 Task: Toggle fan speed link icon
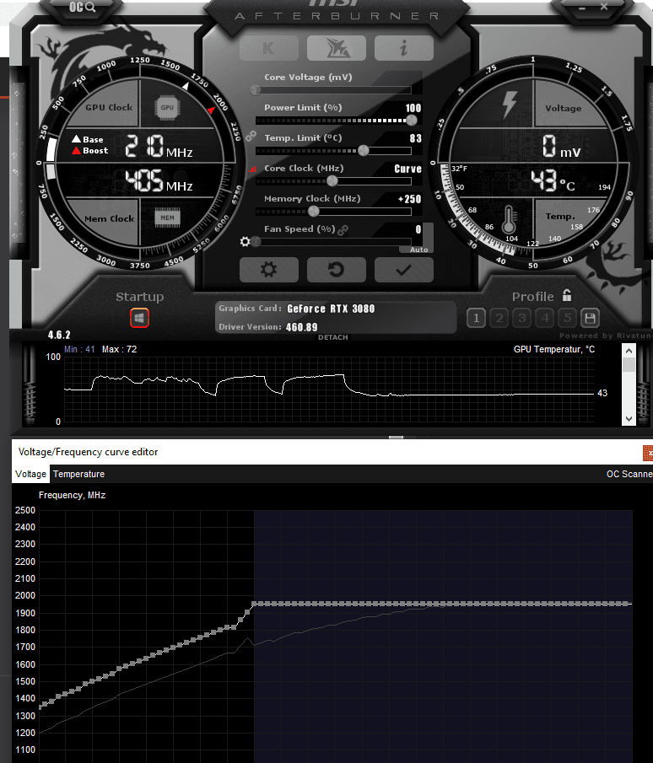343,229
